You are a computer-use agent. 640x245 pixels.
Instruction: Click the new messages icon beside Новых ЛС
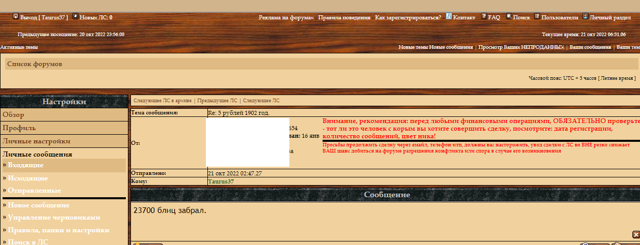tap(75, 16)
